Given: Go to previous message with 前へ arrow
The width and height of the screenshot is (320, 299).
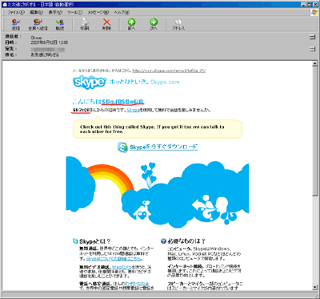Looking at the screenshot, I should click(131, 22).
